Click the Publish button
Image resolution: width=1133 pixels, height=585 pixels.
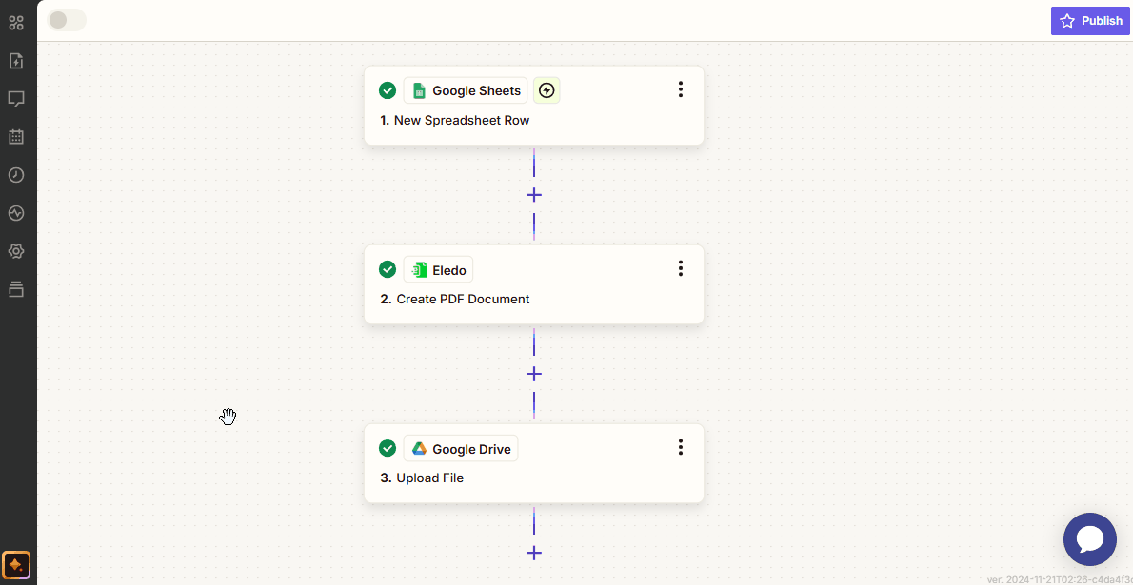[1090, 21]
